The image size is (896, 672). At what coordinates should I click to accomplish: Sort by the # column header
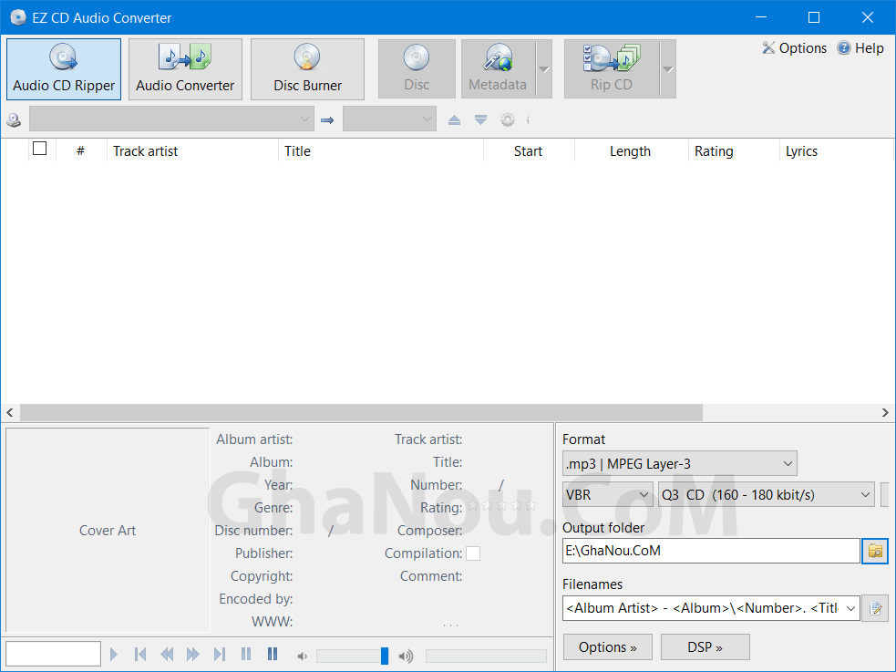80,150
